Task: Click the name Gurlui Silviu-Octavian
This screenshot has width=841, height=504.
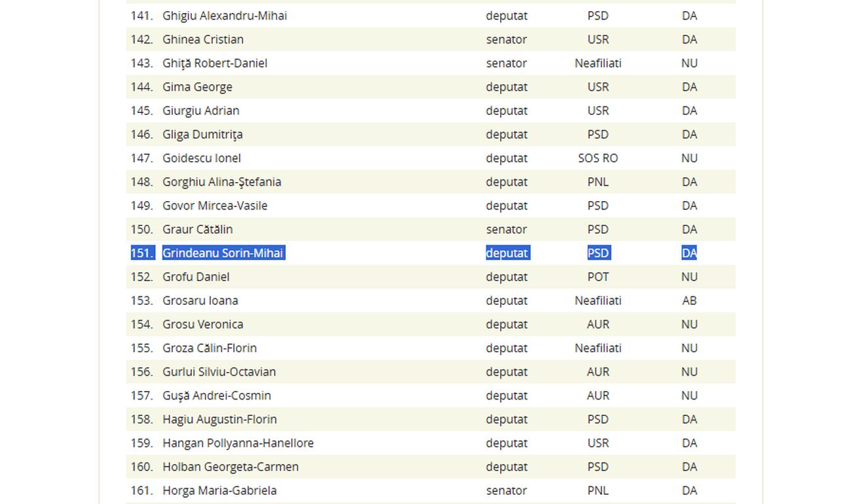Action: pyautogui.click(x=219, y=372)
